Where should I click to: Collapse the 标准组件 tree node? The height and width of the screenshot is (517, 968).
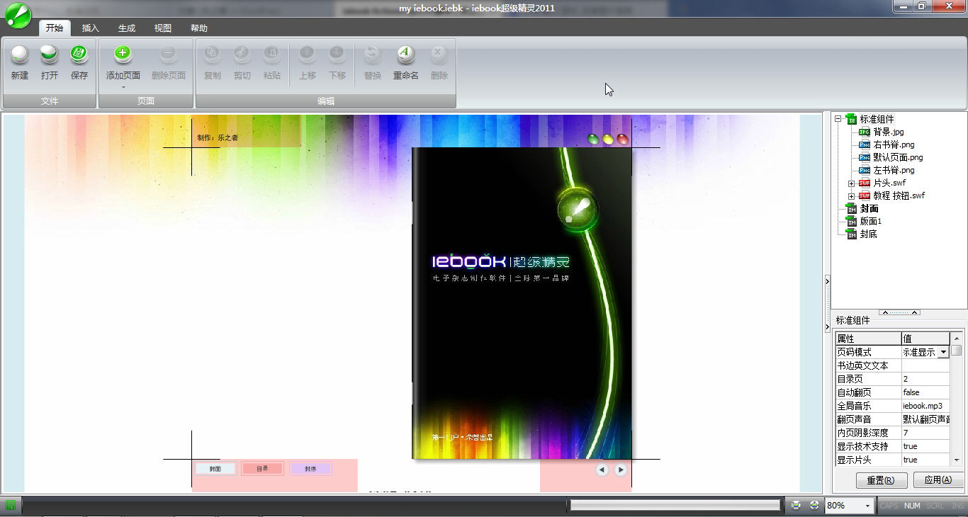[838, 119]
